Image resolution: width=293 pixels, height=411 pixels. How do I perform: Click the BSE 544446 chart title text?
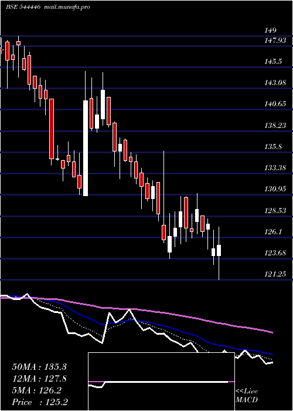tap(23, 7)
